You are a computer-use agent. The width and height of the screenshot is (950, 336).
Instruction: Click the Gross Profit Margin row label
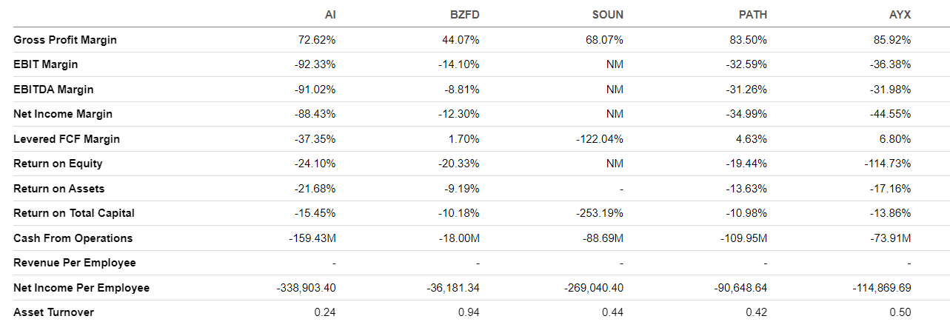65,40
